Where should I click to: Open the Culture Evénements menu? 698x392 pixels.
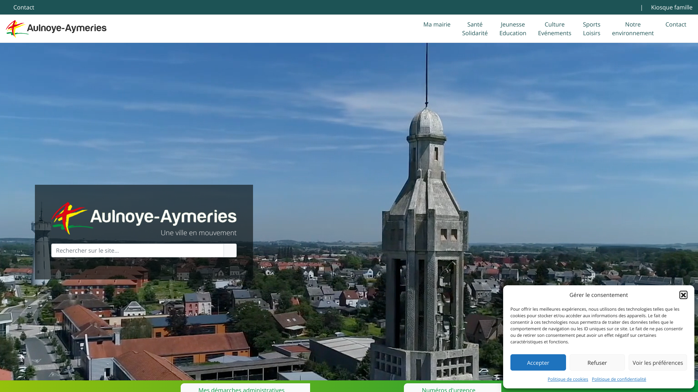[554, 29]
